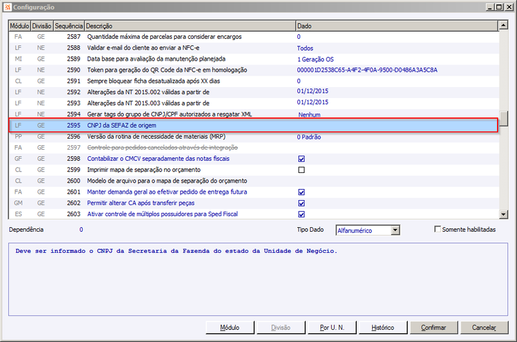The width and height of the screenshot is (517, 342).
Task: Click 01/12/2015 date in row 2593
Action: pos(313,102)
